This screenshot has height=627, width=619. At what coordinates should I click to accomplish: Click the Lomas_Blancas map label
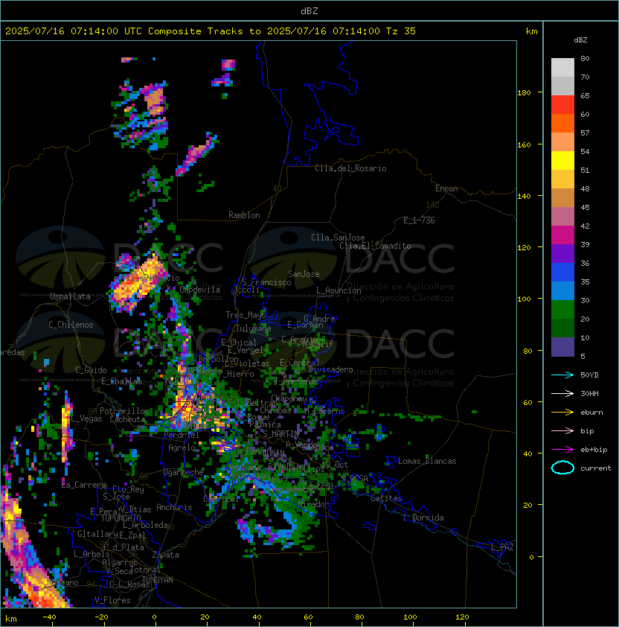[x=427, y=461]
